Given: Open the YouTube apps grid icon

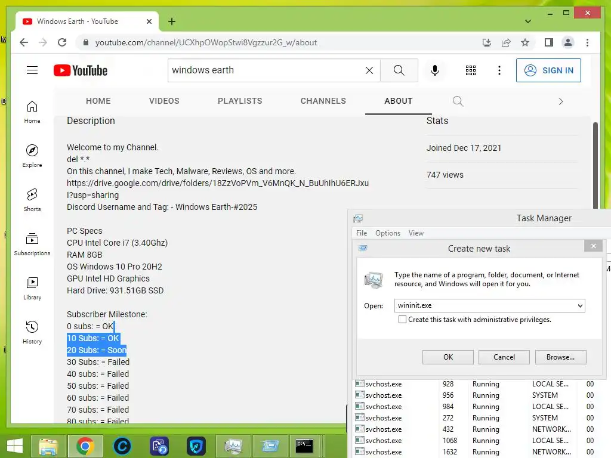Looking at the screenshot, I should click(x=471, y=70).
